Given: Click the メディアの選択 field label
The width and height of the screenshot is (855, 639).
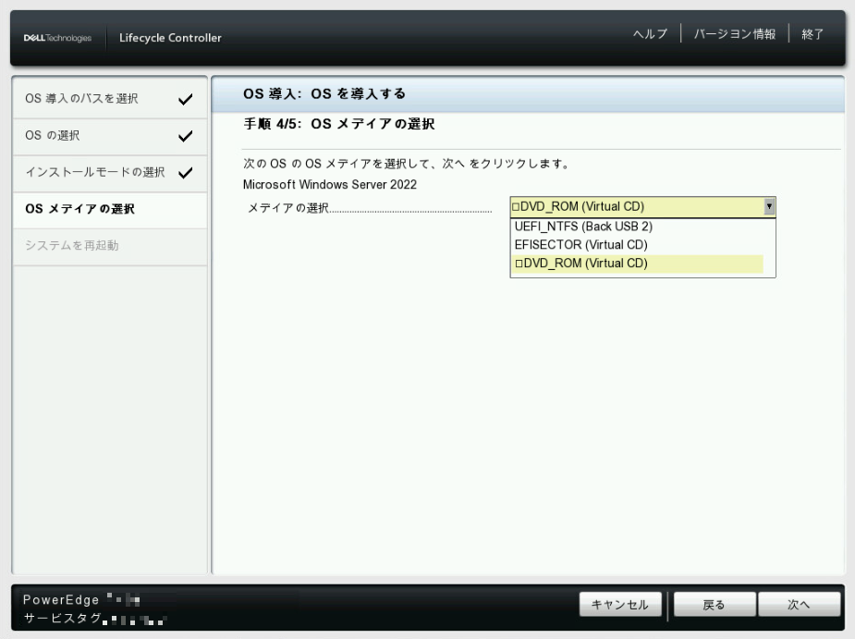Looking at the screenshot, I should 287,208.
